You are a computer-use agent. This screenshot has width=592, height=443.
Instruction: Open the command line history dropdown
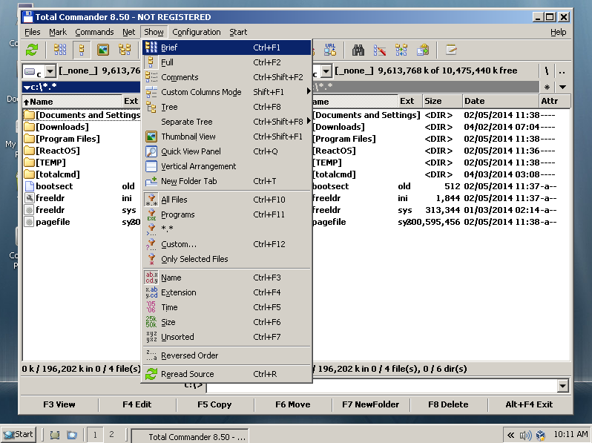tap(562, 386)
